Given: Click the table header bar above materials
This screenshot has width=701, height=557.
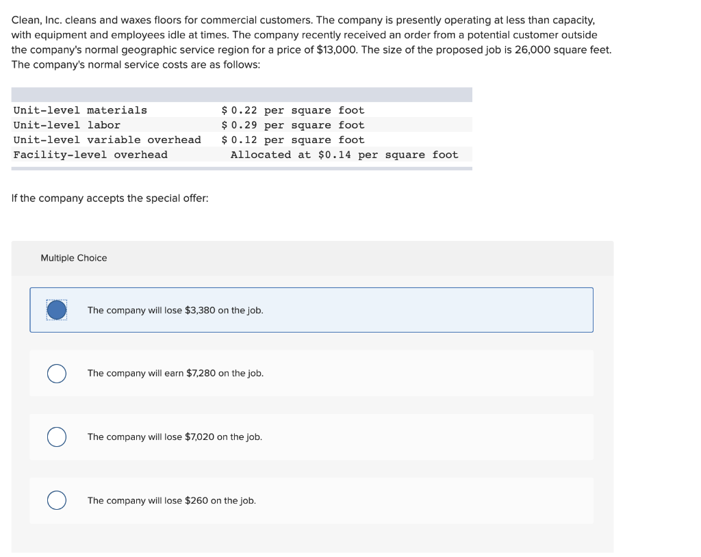Looking at the screenshot, I should (x=242, y=94).
